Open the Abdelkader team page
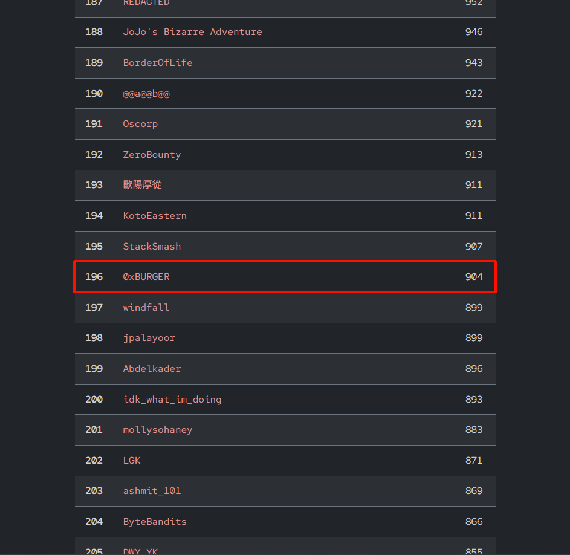Screen dimensions: 570x555 (152, 369)
